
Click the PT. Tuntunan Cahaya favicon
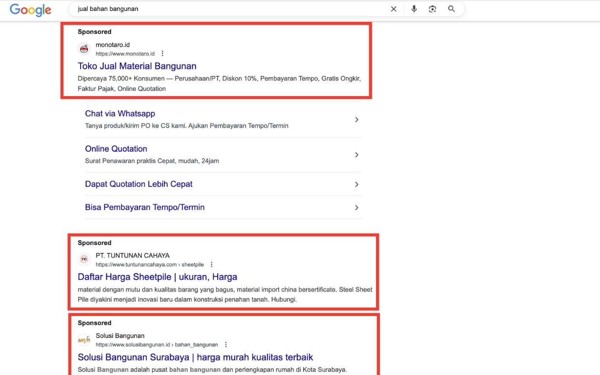click(84, 260)
